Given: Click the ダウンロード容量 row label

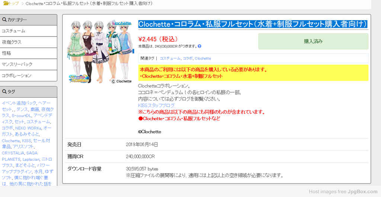Looking at the screenshot, I should (x=84, y=169).
